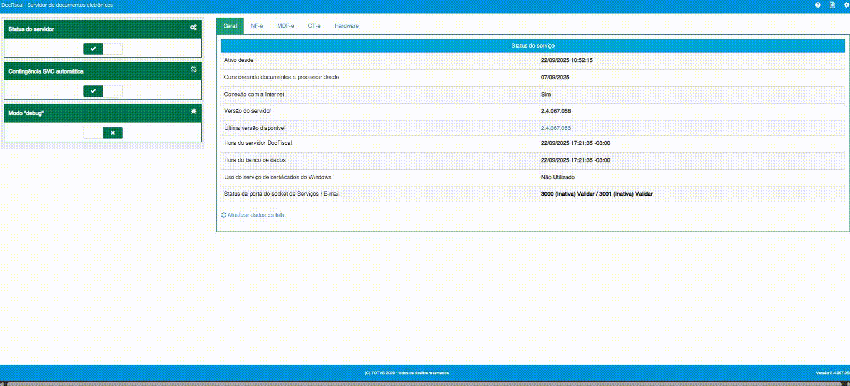Click the Ativo desde row label
The width and height of the screenshot is (850, 386).
click(x=239, y=60)
